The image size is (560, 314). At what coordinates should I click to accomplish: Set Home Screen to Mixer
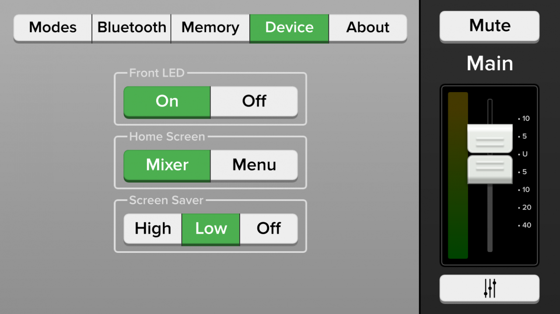click(167, 165)
